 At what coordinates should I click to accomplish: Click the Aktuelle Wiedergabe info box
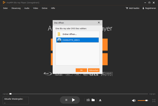16,100
